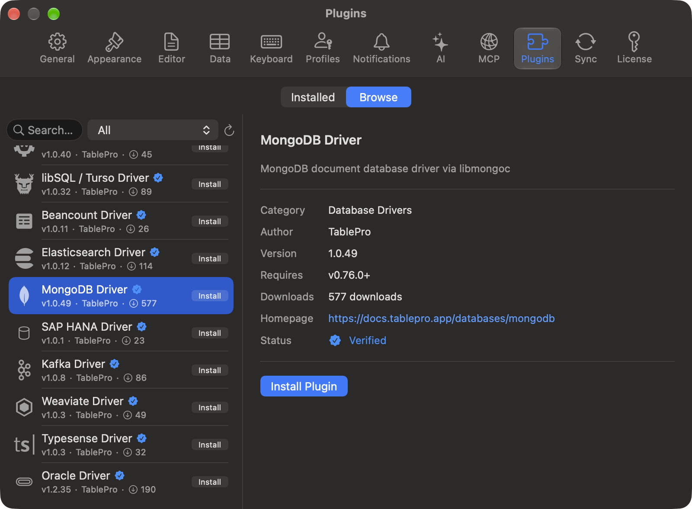Click the Beancount Driver icon

tap(24, 221)
